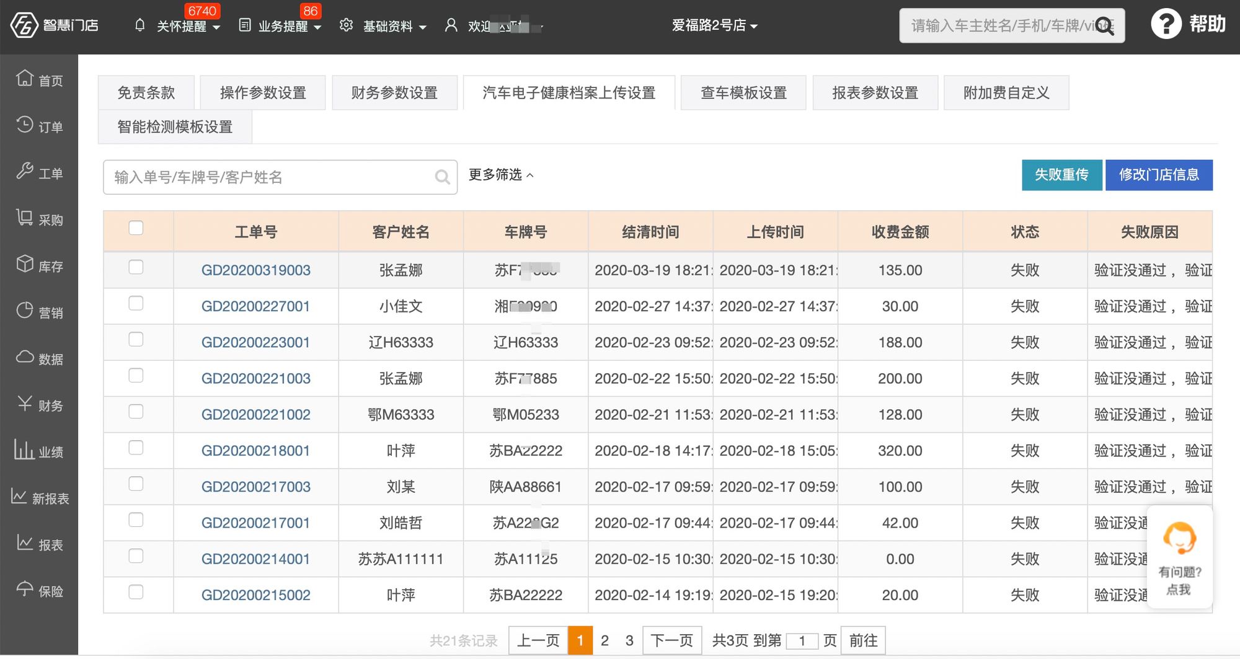This screenshot has height=659, width=1240.
Task: Click the user profile icon
Action: (451, 25)
